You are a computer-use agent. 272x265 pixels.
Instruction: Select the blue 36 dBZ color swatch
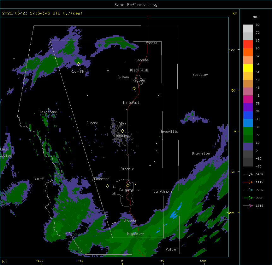coord(248,115)
